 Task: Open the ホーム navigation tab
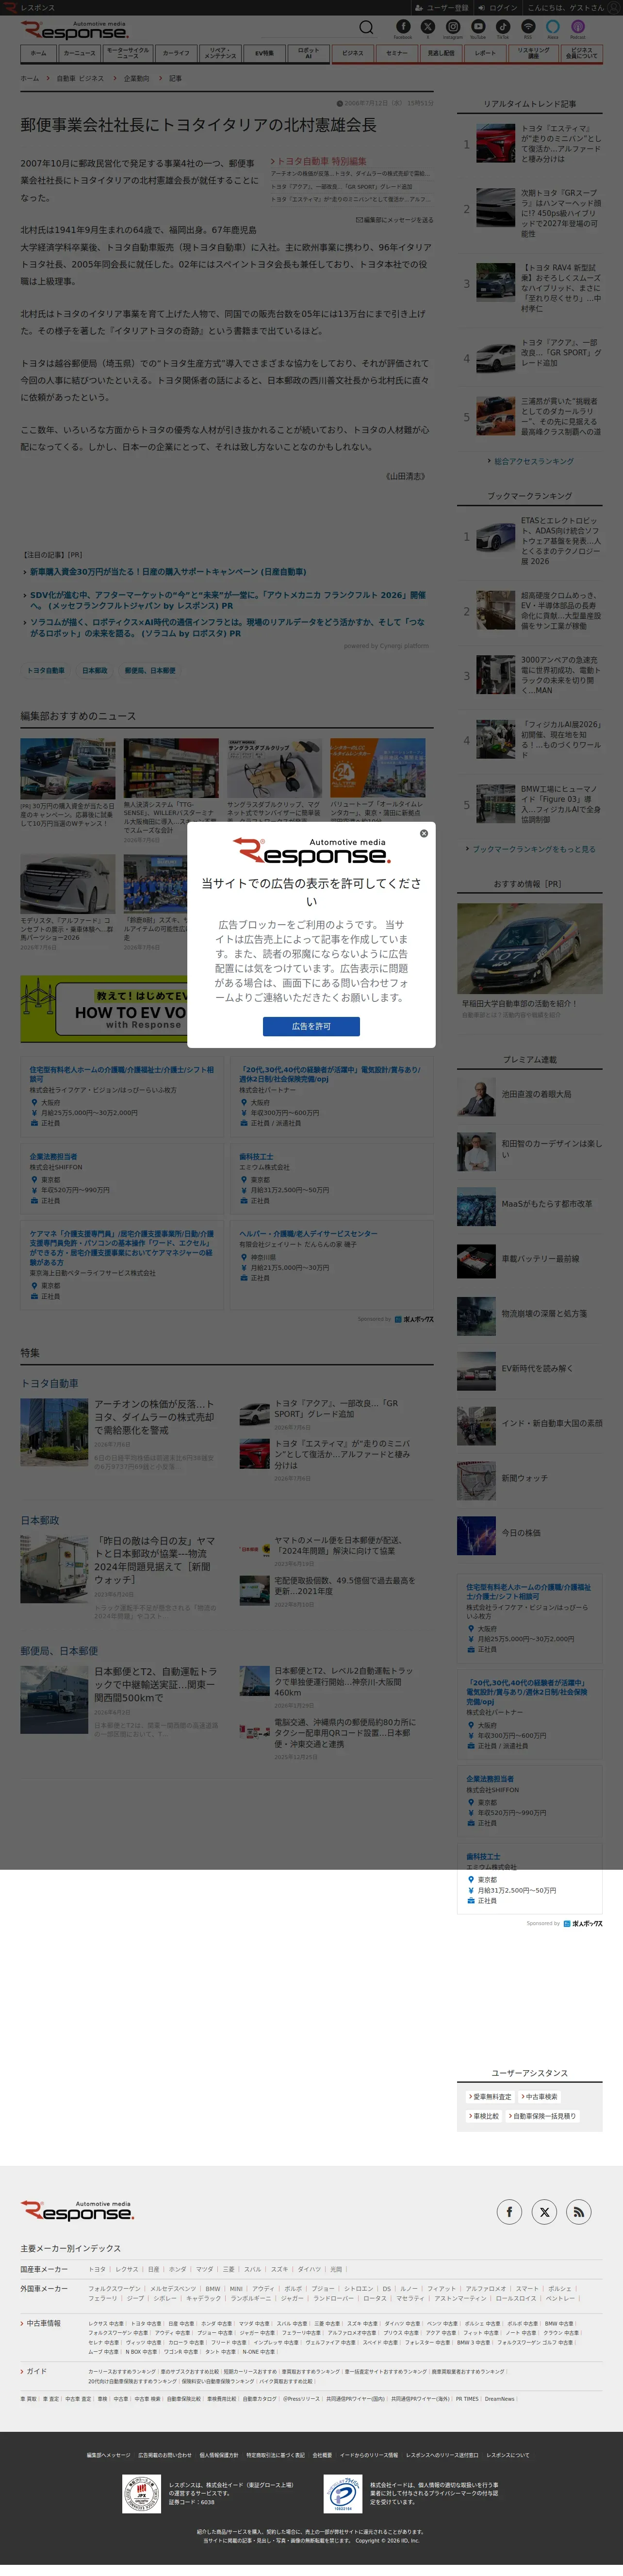pos(38,53)
